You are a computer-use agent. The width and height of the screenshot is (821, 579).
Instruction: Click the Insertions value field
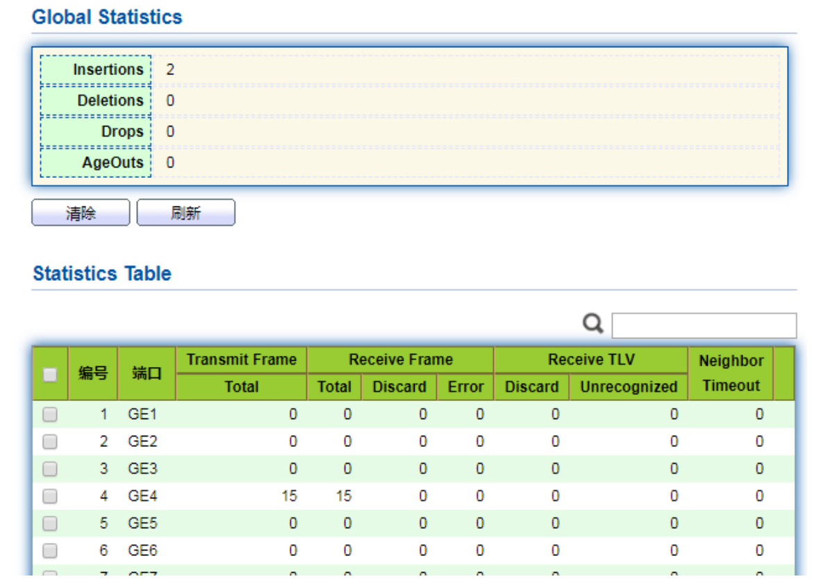(465, 70)
